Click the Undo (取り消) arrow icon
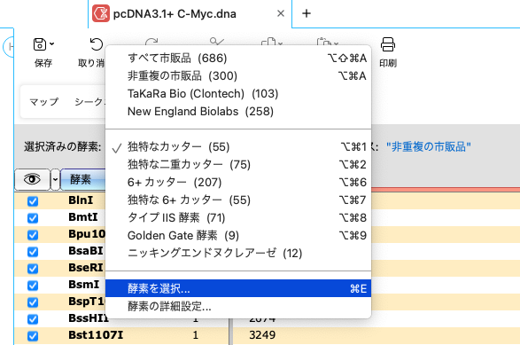 97,44
